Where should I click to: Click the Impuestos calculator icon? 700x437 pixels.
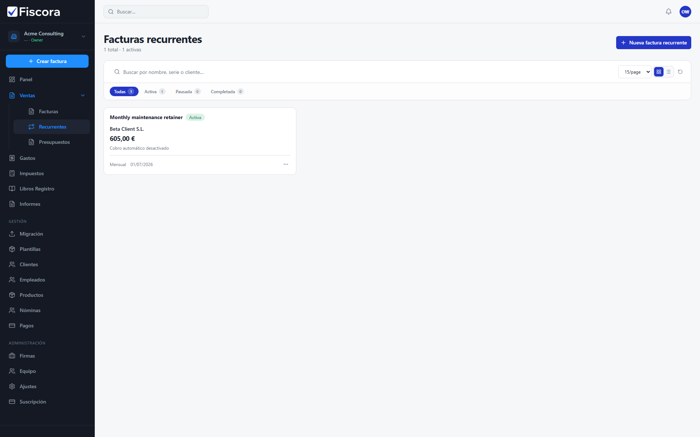coord(12,173)
